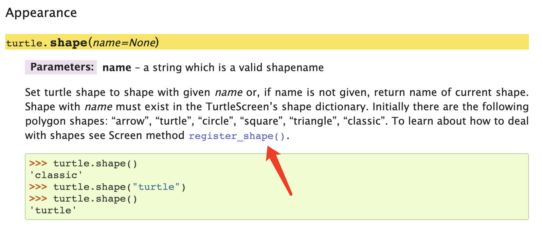Viewport: 542px width, 229px height.
Task: Click “triangle” in the polygon shapes list
Action: [313, 121]
